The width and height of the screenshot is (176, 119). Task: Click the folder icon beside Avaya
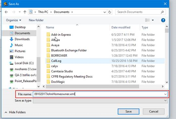(48, 45)
